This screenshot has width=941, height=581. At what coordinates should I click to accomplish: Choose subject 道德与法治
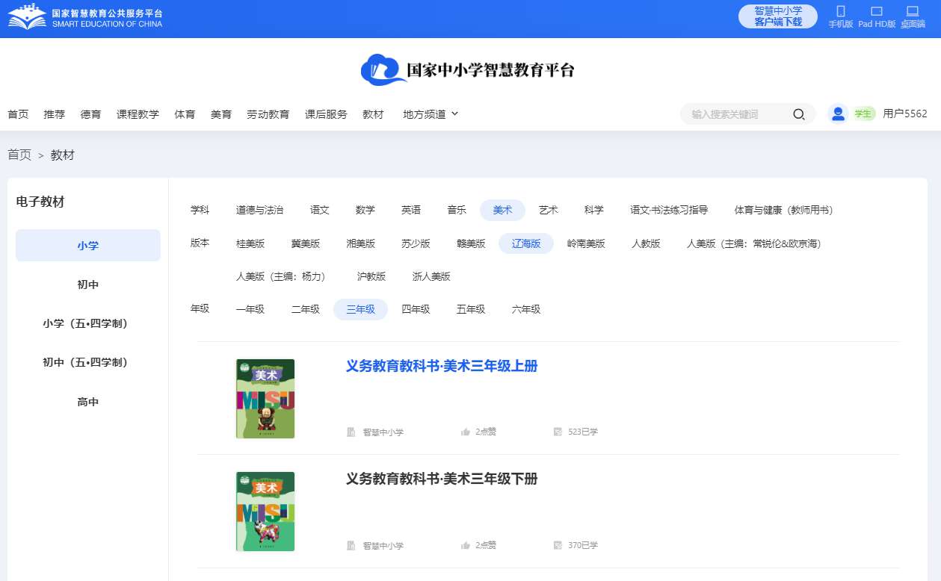tap(259, 211)
